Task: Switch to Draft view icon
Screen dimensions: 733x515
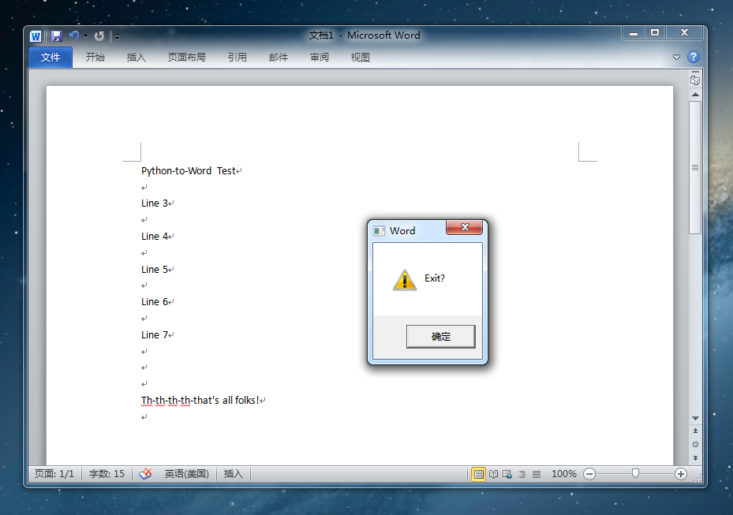Action: [537, 474]
